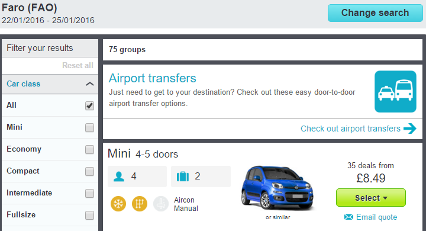Click the Email quote link
This screenshot has width=426, height=231.
(x=376, y=217)
